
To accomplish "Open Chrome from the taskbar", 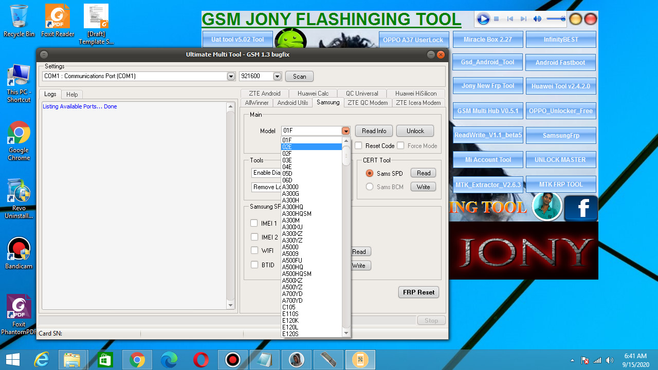I will tap(137, 360).
